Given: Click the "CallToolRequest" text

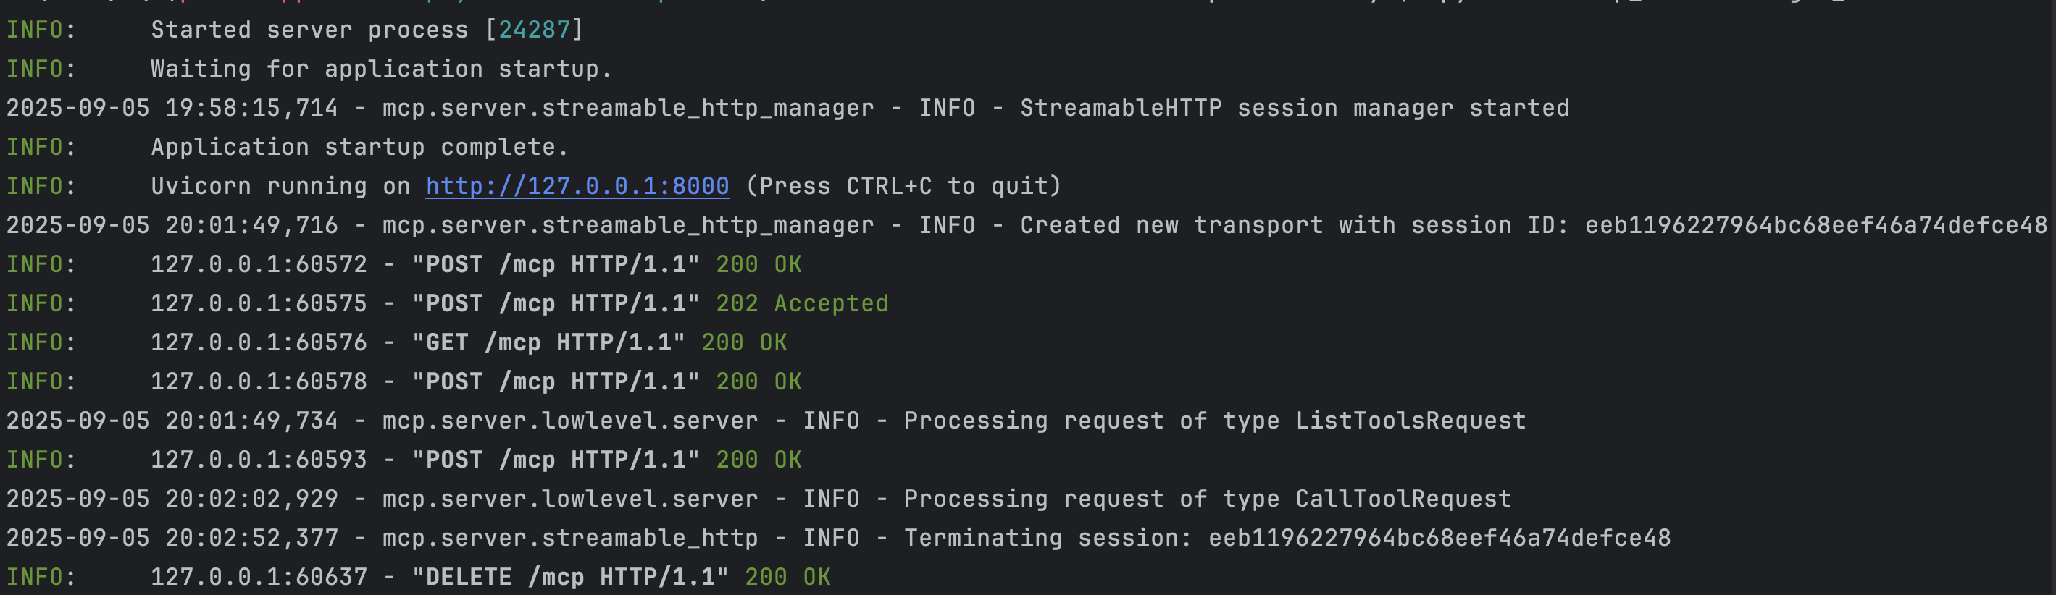Looking at the screenshot, I should (x=1403, y=499).
